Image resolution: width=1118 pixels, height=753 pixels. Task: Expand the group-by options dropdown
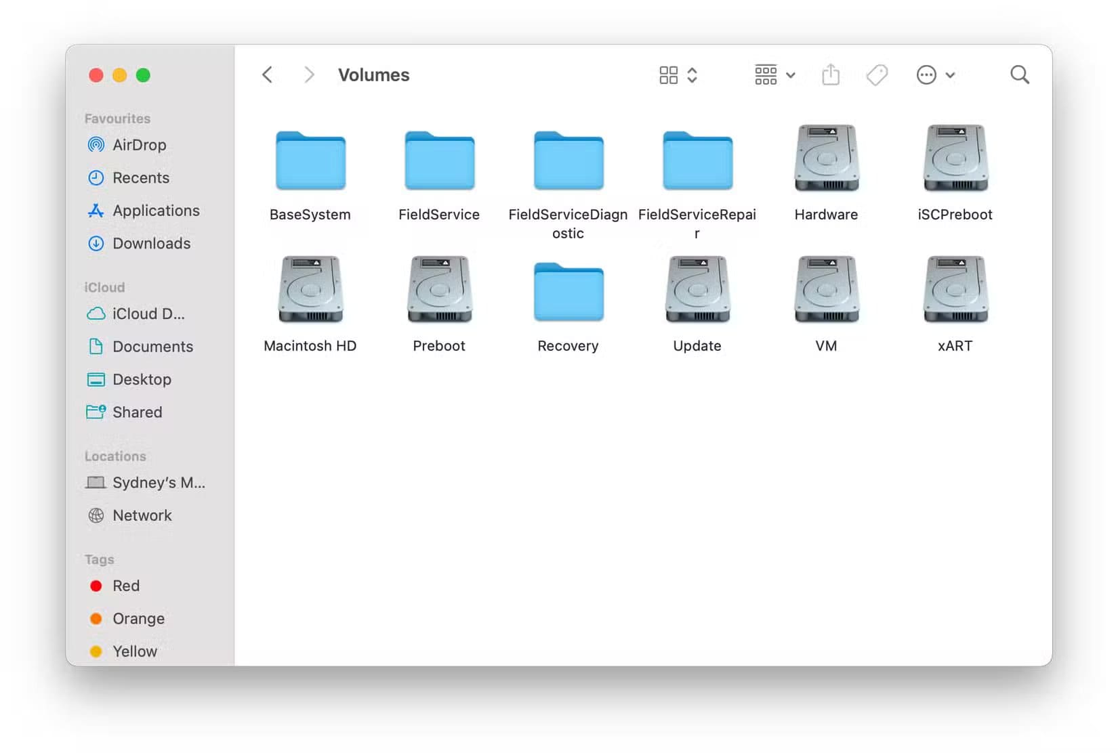click(775, 74)
